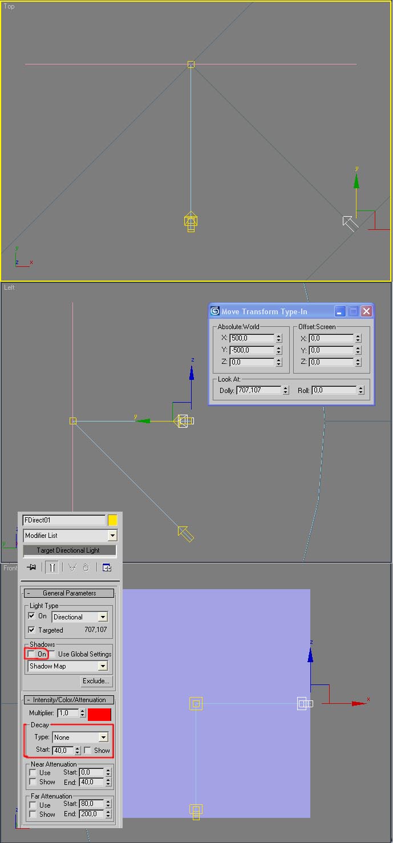393x843 pixels.
Task: Click the red light color swatch
Action: pyautogui.click(x=99, y=714)
